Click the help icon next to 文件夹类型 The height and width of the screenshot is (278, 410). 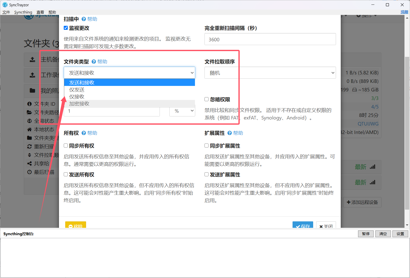pyautogui.click(x=94, y=62)
